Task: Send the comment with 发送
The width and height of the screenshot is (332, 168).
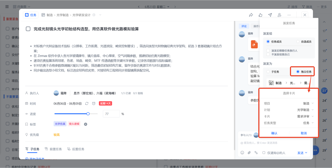Action: point(301,153)
